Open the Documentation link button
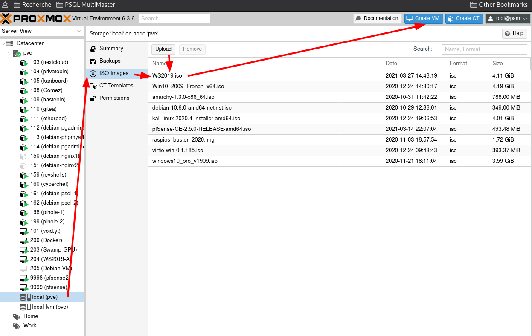532x336 pixels. click(x=377, y=19)
